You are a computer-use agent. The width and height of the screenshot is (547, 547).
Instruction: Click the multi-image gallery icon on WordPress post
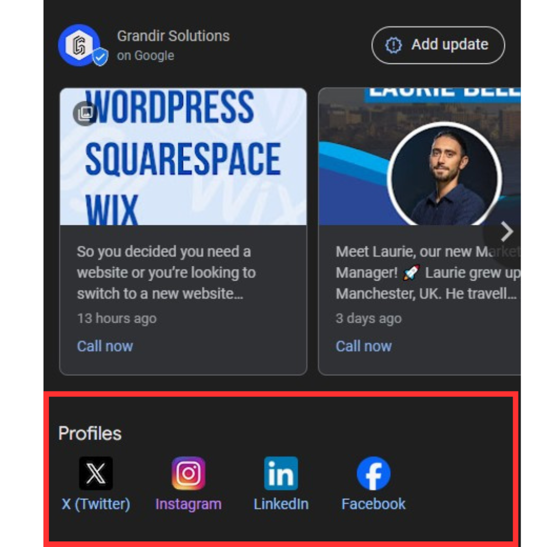(85, 113)
